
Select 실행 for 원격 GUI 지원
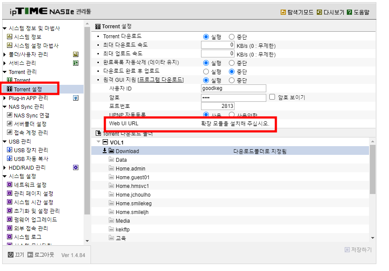[x=206, y=80]
